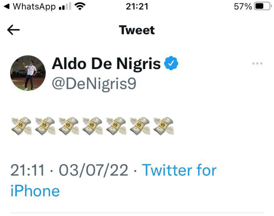Tap the 57% battery percentage

click(x=243, y=7)
